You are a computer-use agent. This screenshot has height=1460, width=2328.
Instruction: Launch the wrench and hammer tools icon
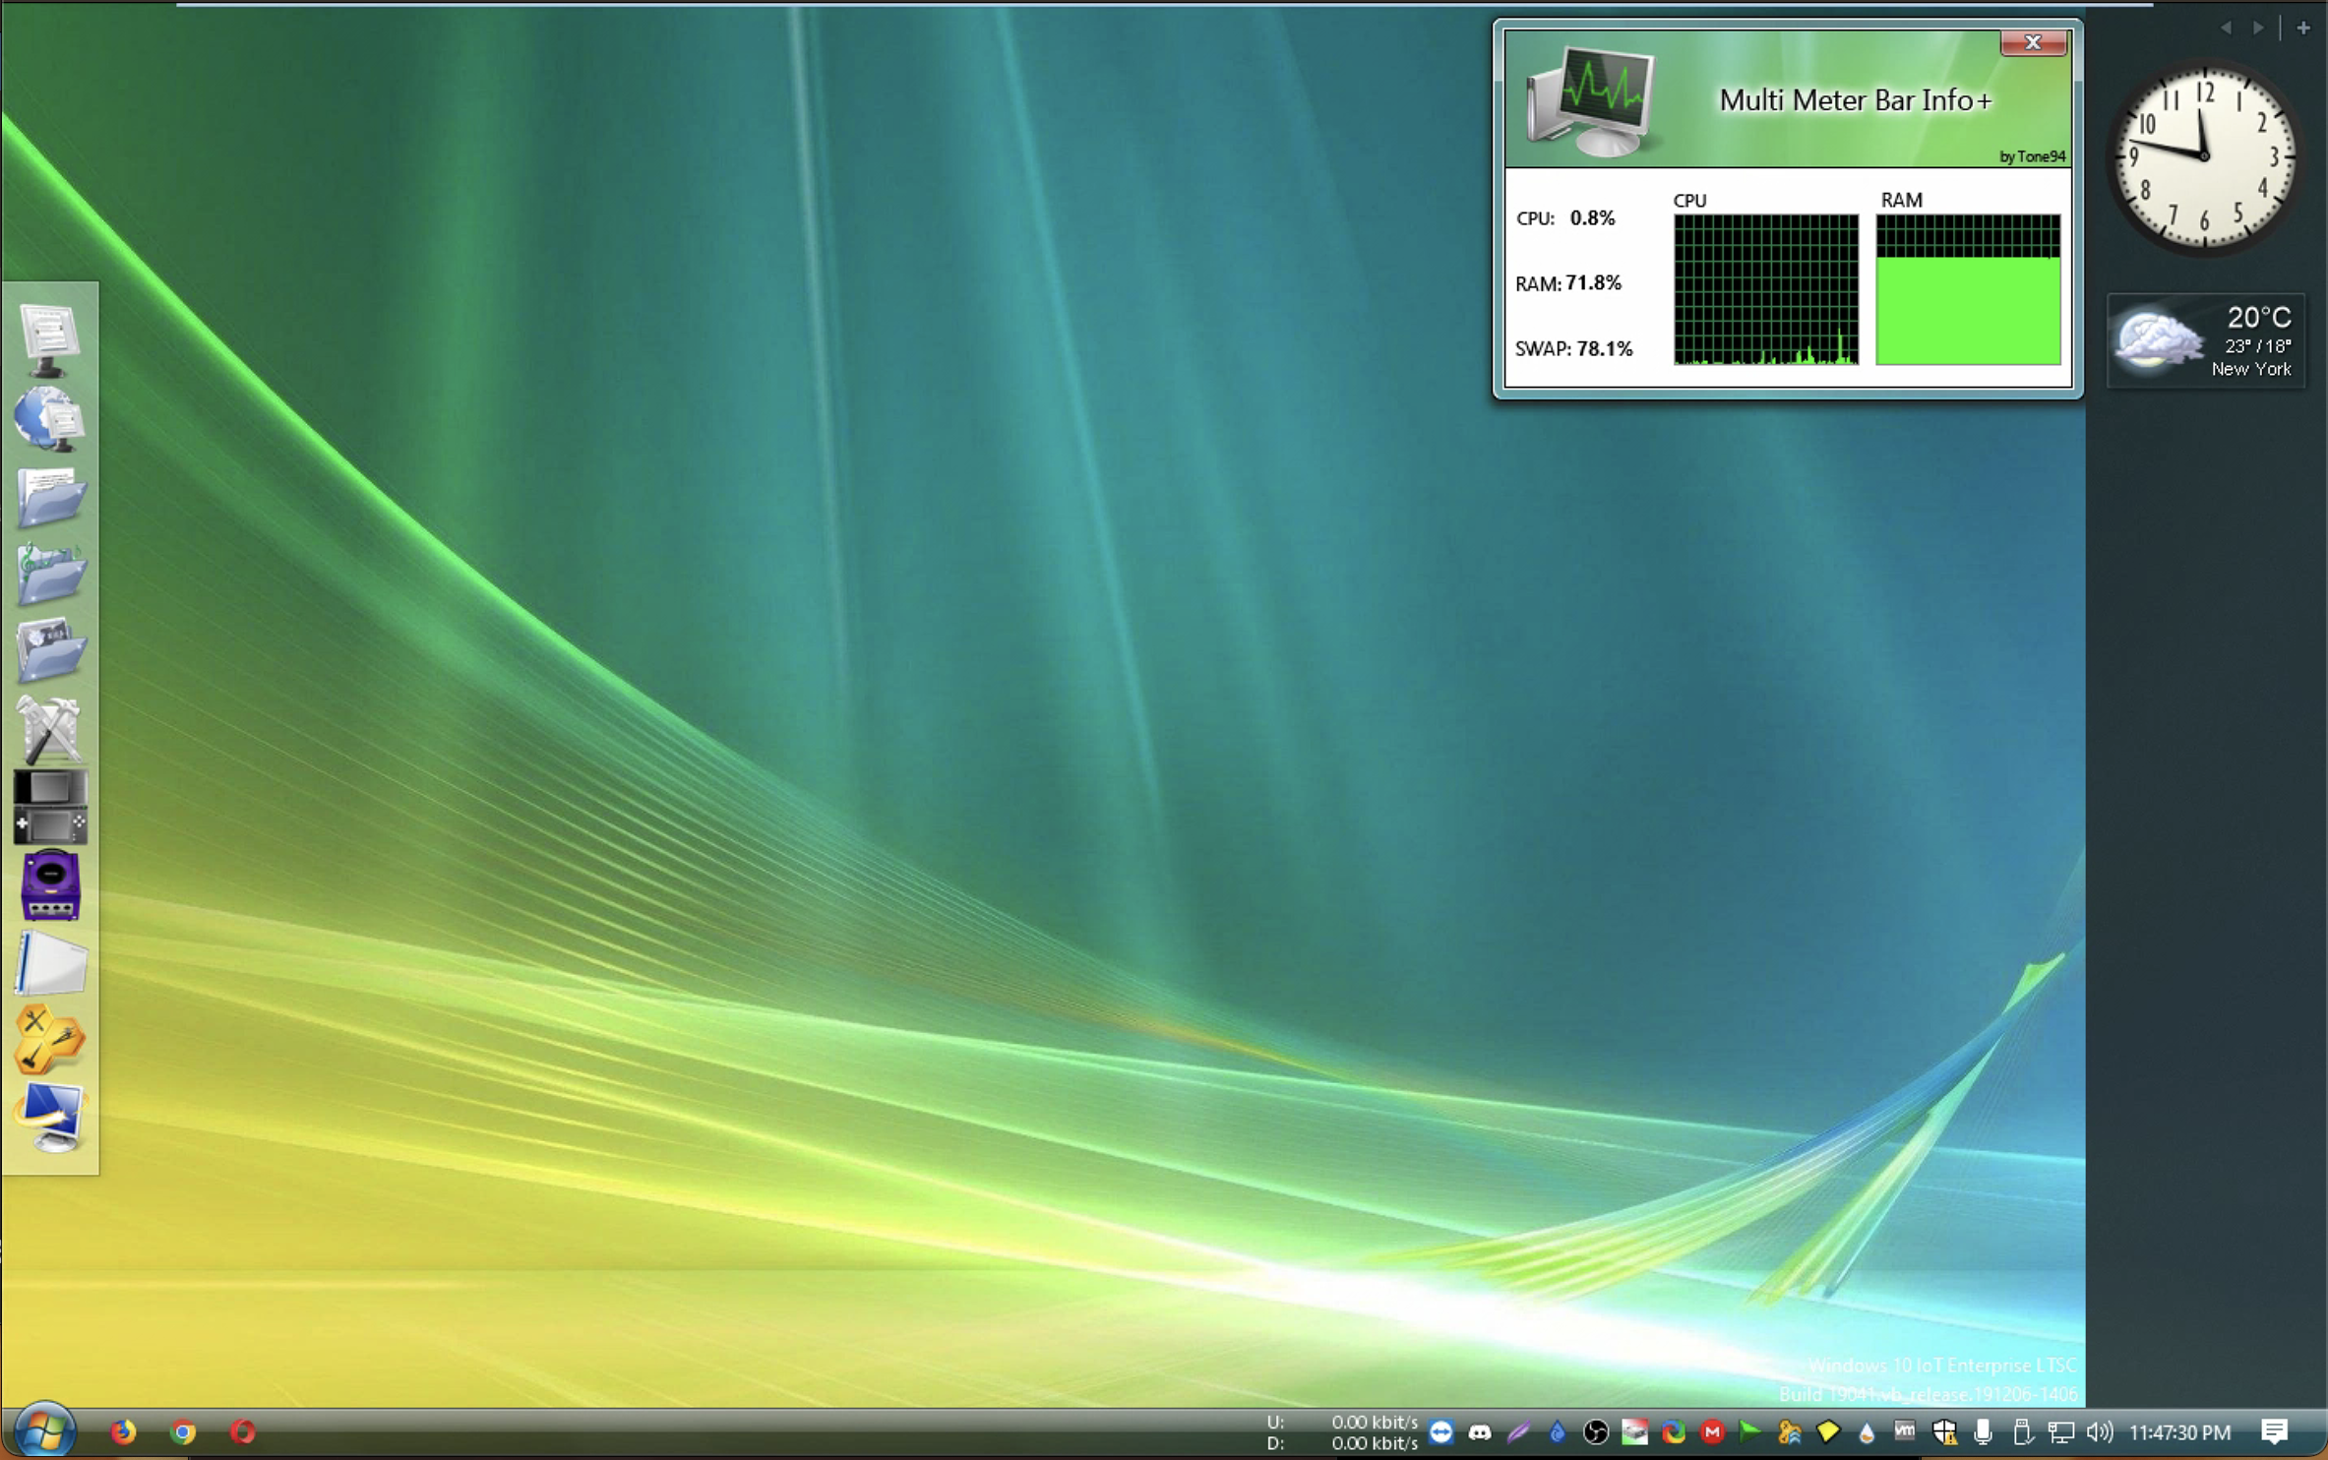[49, 729]
